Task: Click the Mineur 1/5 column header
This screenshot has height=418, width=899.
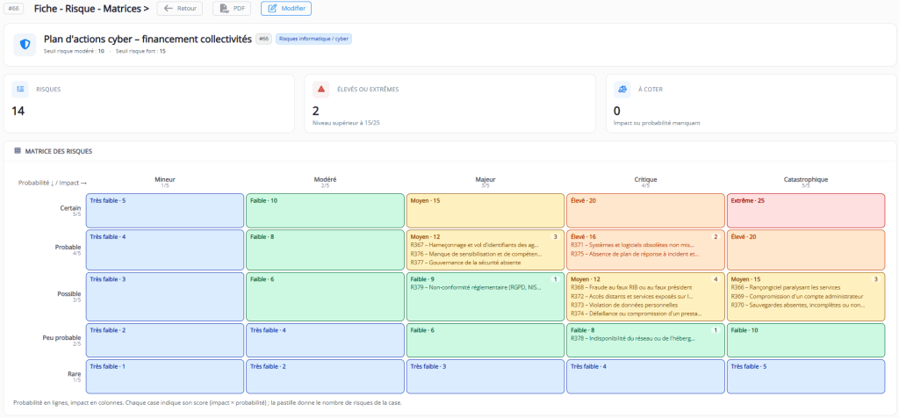Action: pos(165,182)
